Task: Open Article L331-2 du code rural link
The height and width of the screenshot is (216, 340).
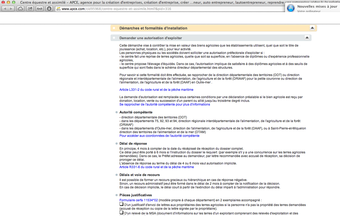Action: click(156, 90)
